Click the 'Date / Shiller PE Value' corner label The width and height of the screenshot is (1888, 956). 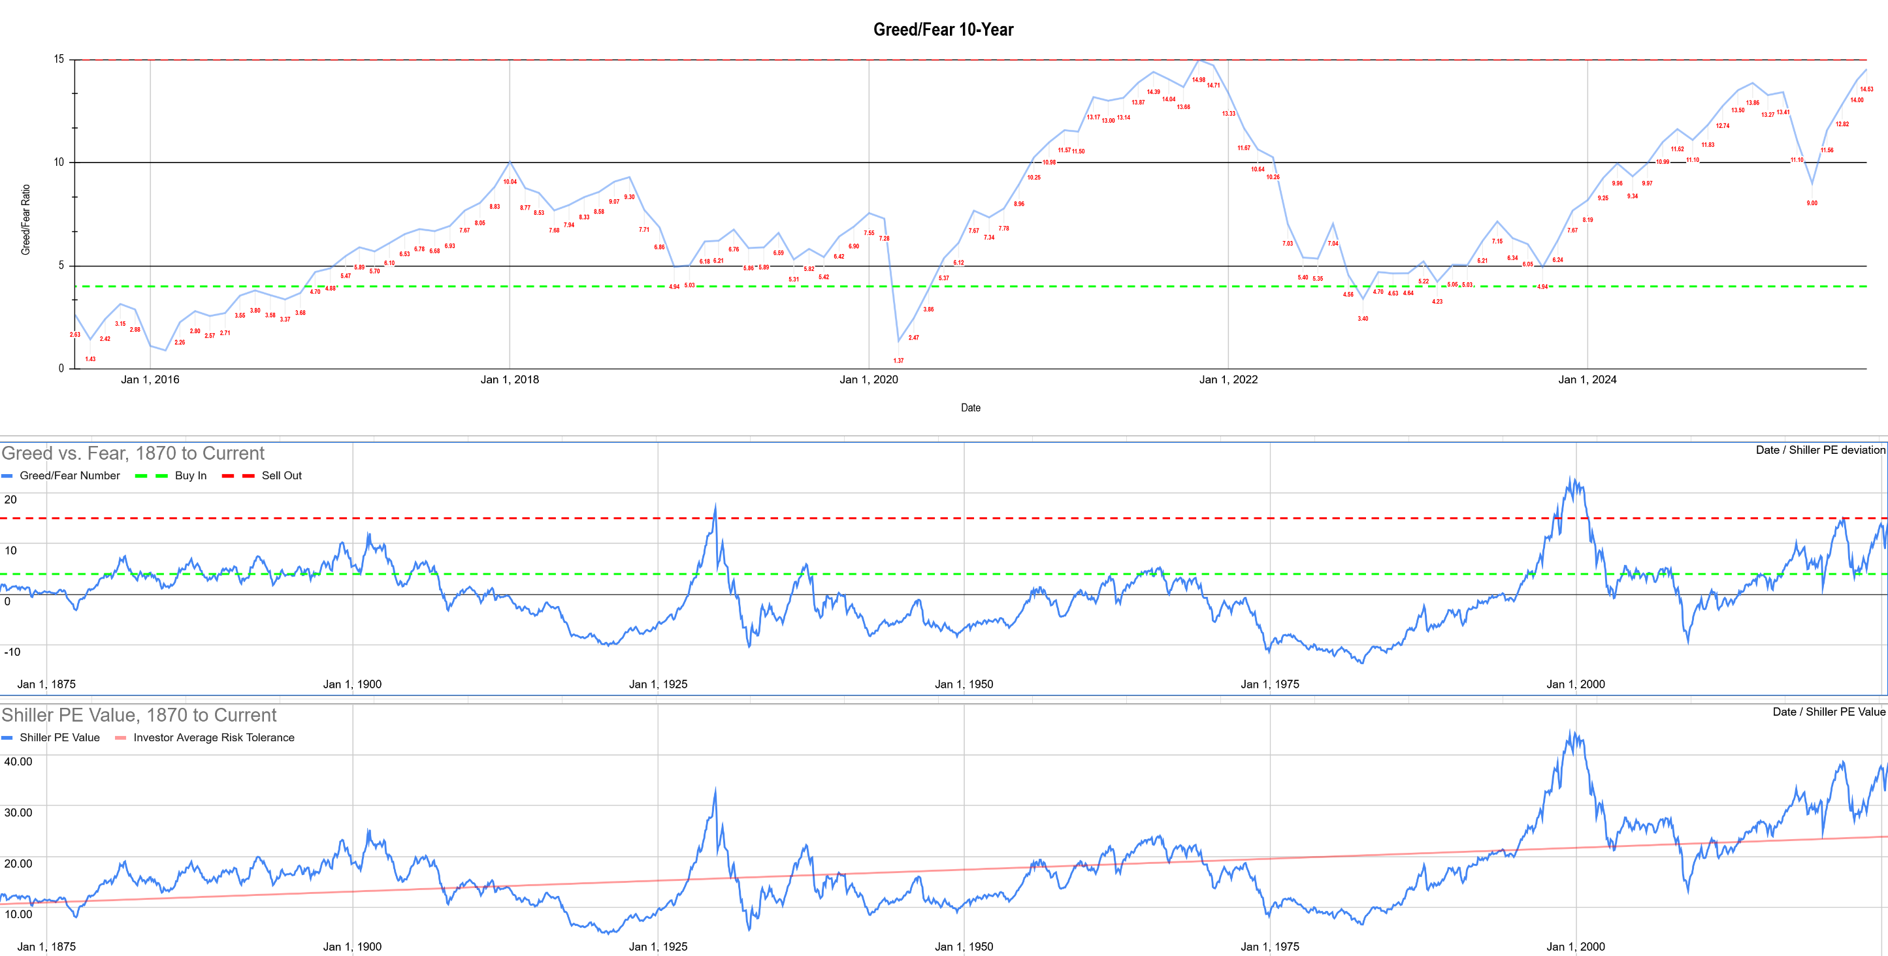tap(1829, 712)
